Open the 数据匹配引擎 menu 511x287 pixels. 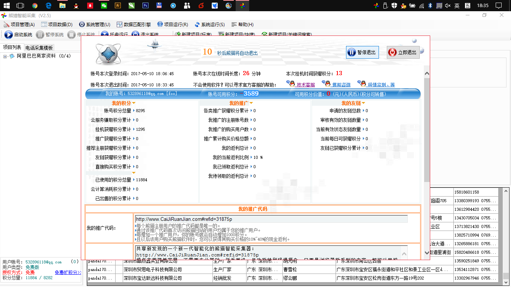tap(134, 25)
